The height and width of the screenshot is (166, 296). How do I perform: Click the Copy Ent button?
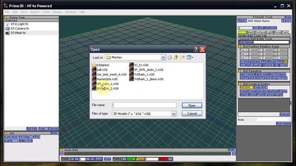point(260,87)
